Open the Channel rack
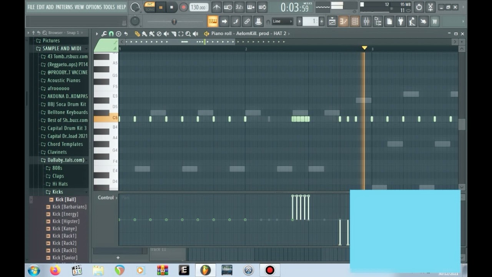 (355, 22)
